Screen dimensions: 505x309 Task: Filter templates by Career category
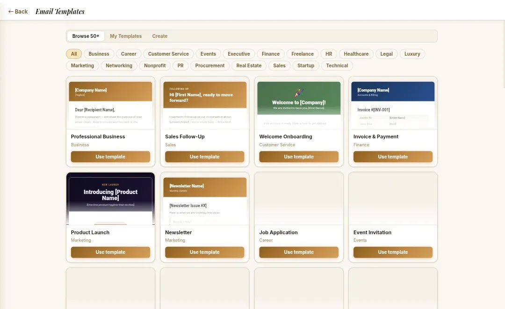click(x=129, y=54)
